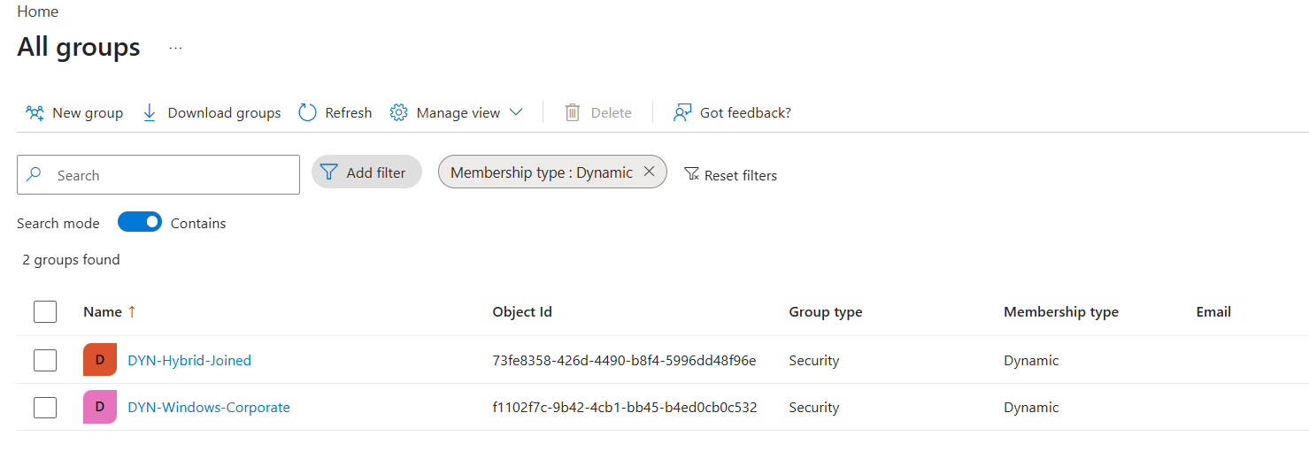Click the Delete trash can icon
The height and width of the screenshot is (459, 1309).
573,112
